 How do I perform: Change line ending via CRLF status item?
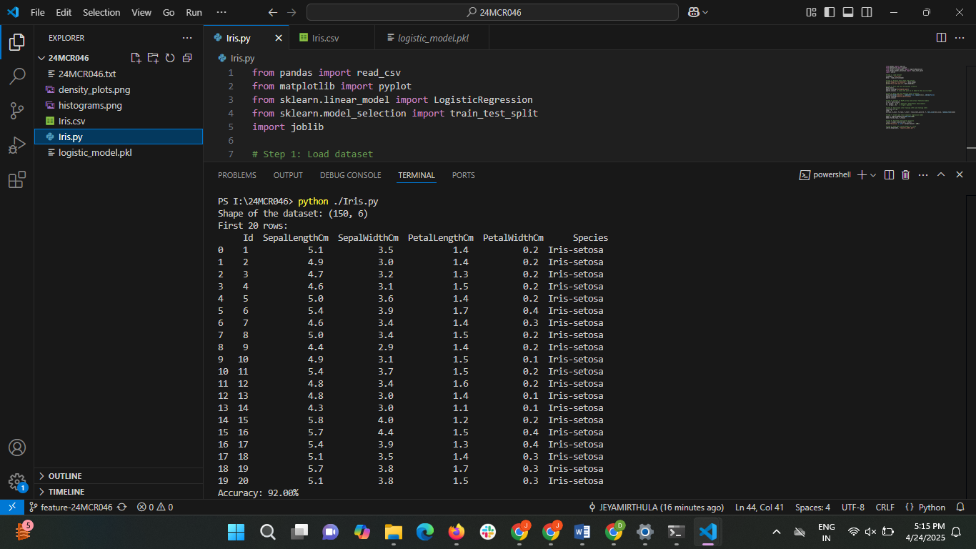(885, 507)
